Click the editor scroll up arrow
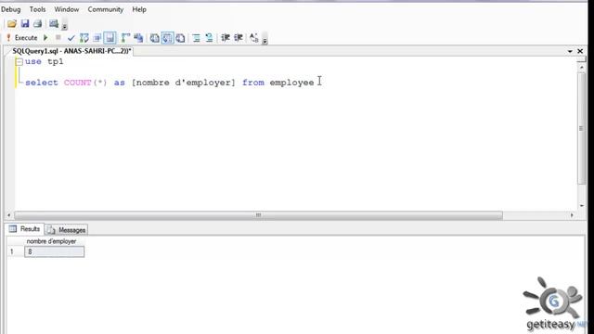 click(x=582, y=67)
